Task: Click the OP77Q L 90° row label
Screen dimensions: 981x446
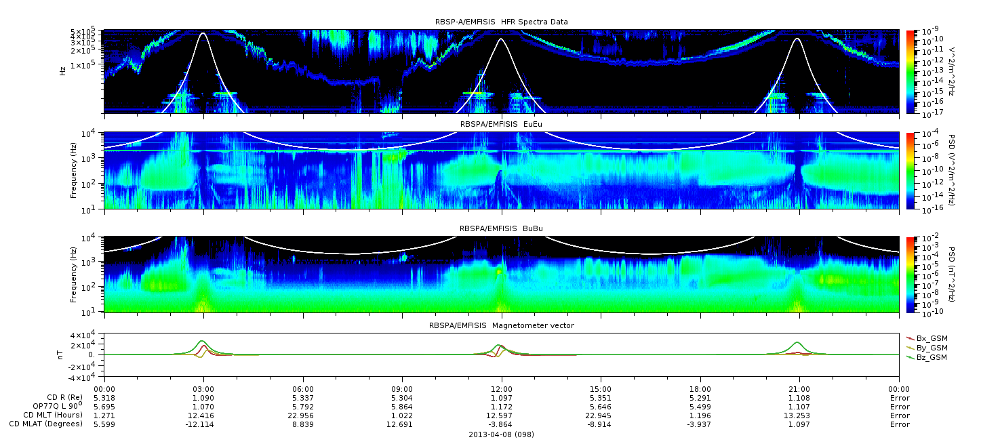Action: (x=52, y=406)
